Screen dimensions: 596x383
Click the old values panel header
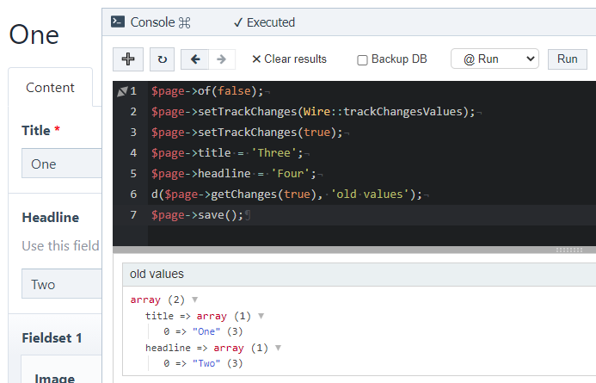point(157,274)
